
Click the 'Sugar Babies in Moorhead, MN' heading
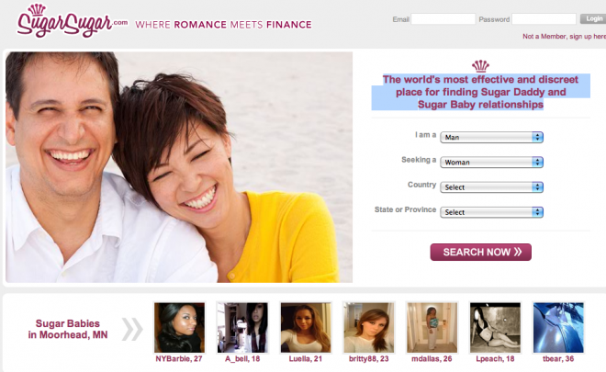click(x=68, y=329)
